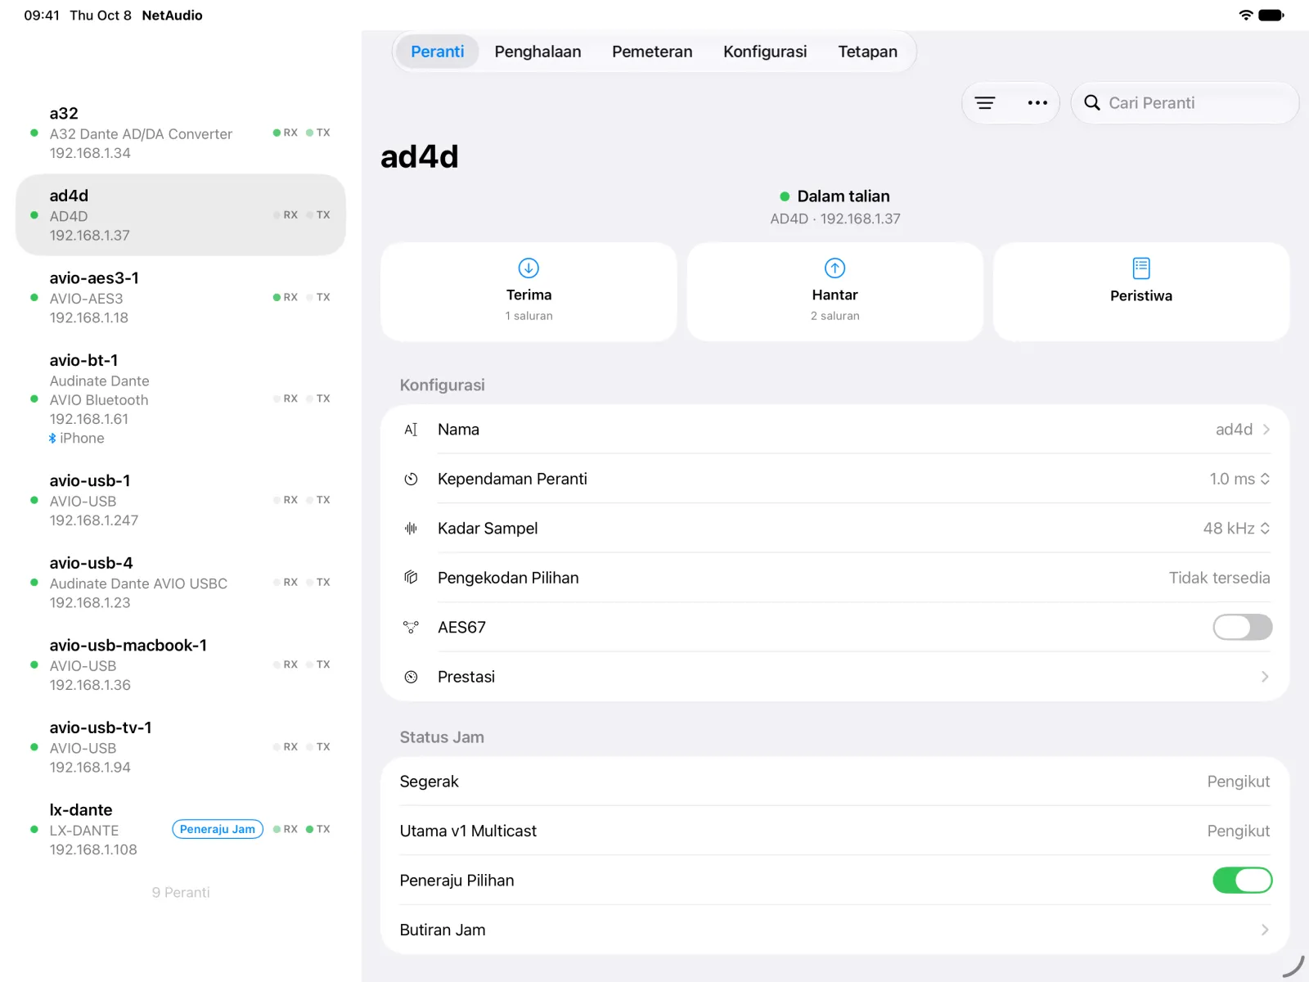Viewport: 1309px width, 982px height.
Task: Focus the Cari Peranti search field
Action: tap(1185, 103)
